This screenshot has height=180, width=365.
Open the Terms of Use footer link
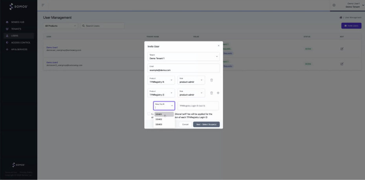(11, 172)
